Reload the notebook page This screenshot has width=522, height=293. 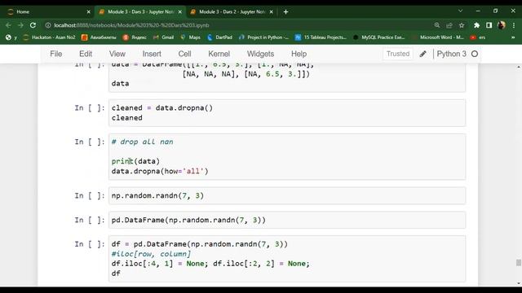coord(33,25)
